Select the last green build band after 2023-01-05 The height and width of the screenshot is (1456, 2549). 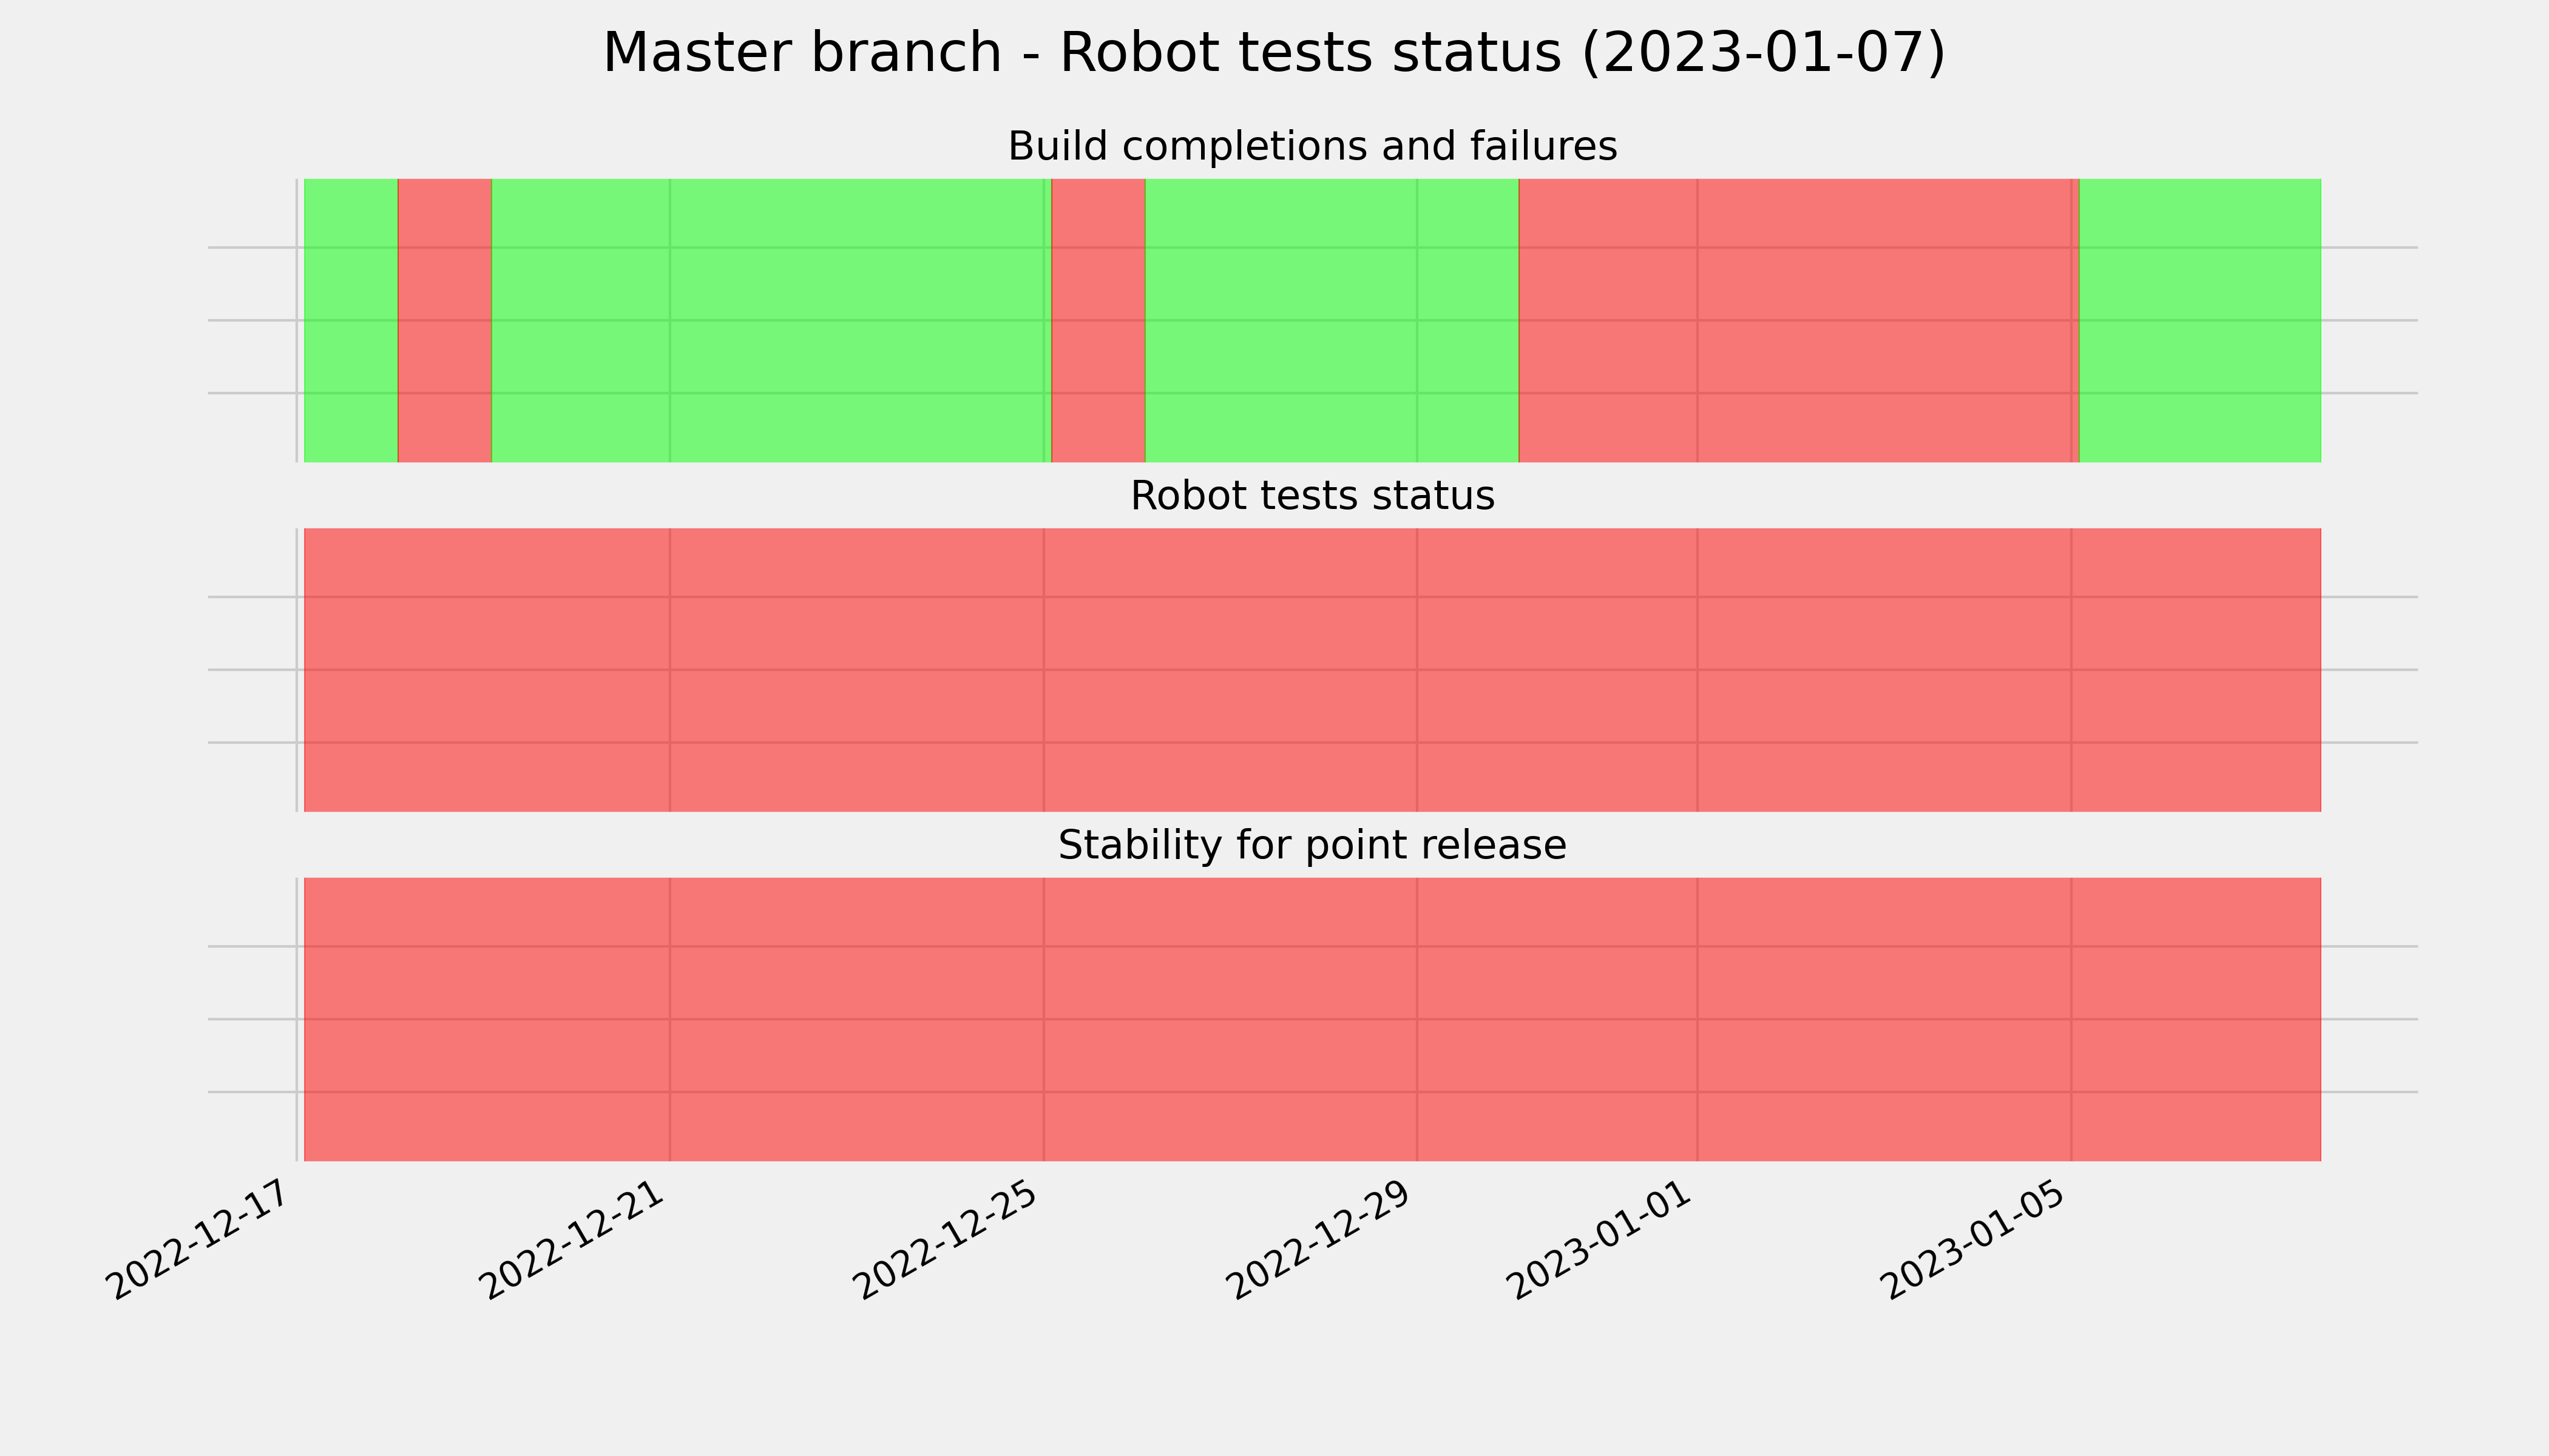point(2200,320)
